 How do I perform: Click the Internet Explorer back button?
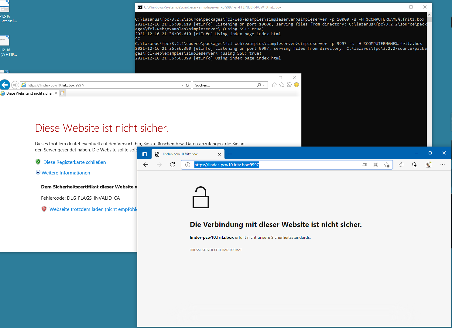(5, 85)
